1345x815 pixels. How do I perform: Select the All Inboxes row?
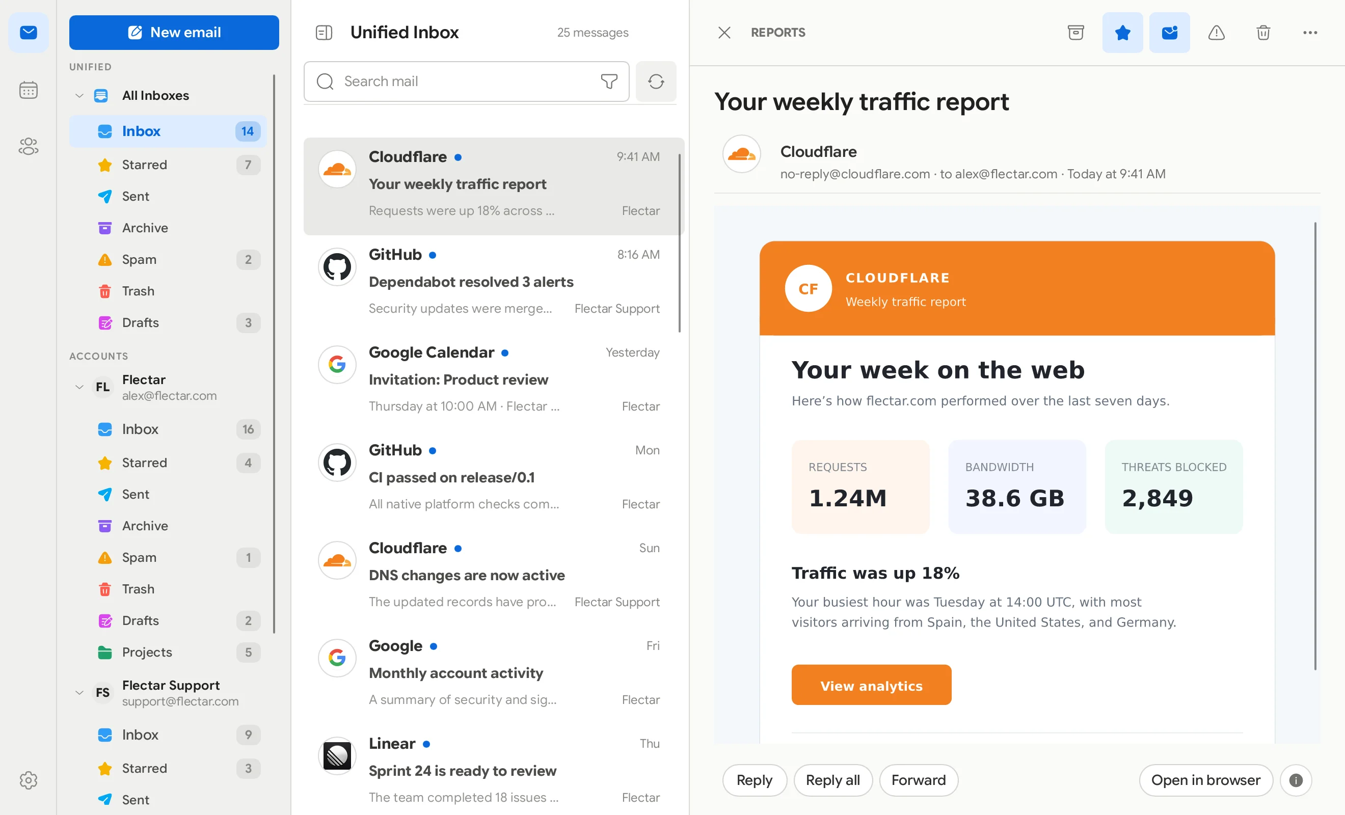tap(168, 96)
